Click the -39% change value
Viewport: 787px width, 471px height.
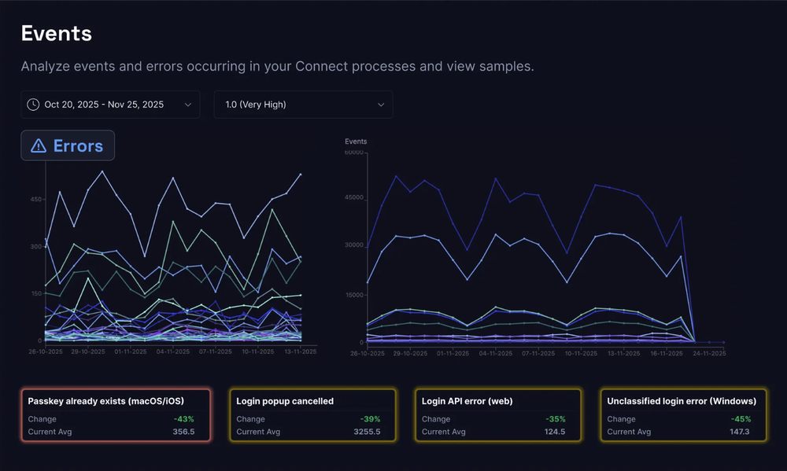click(x=371, y=419)
